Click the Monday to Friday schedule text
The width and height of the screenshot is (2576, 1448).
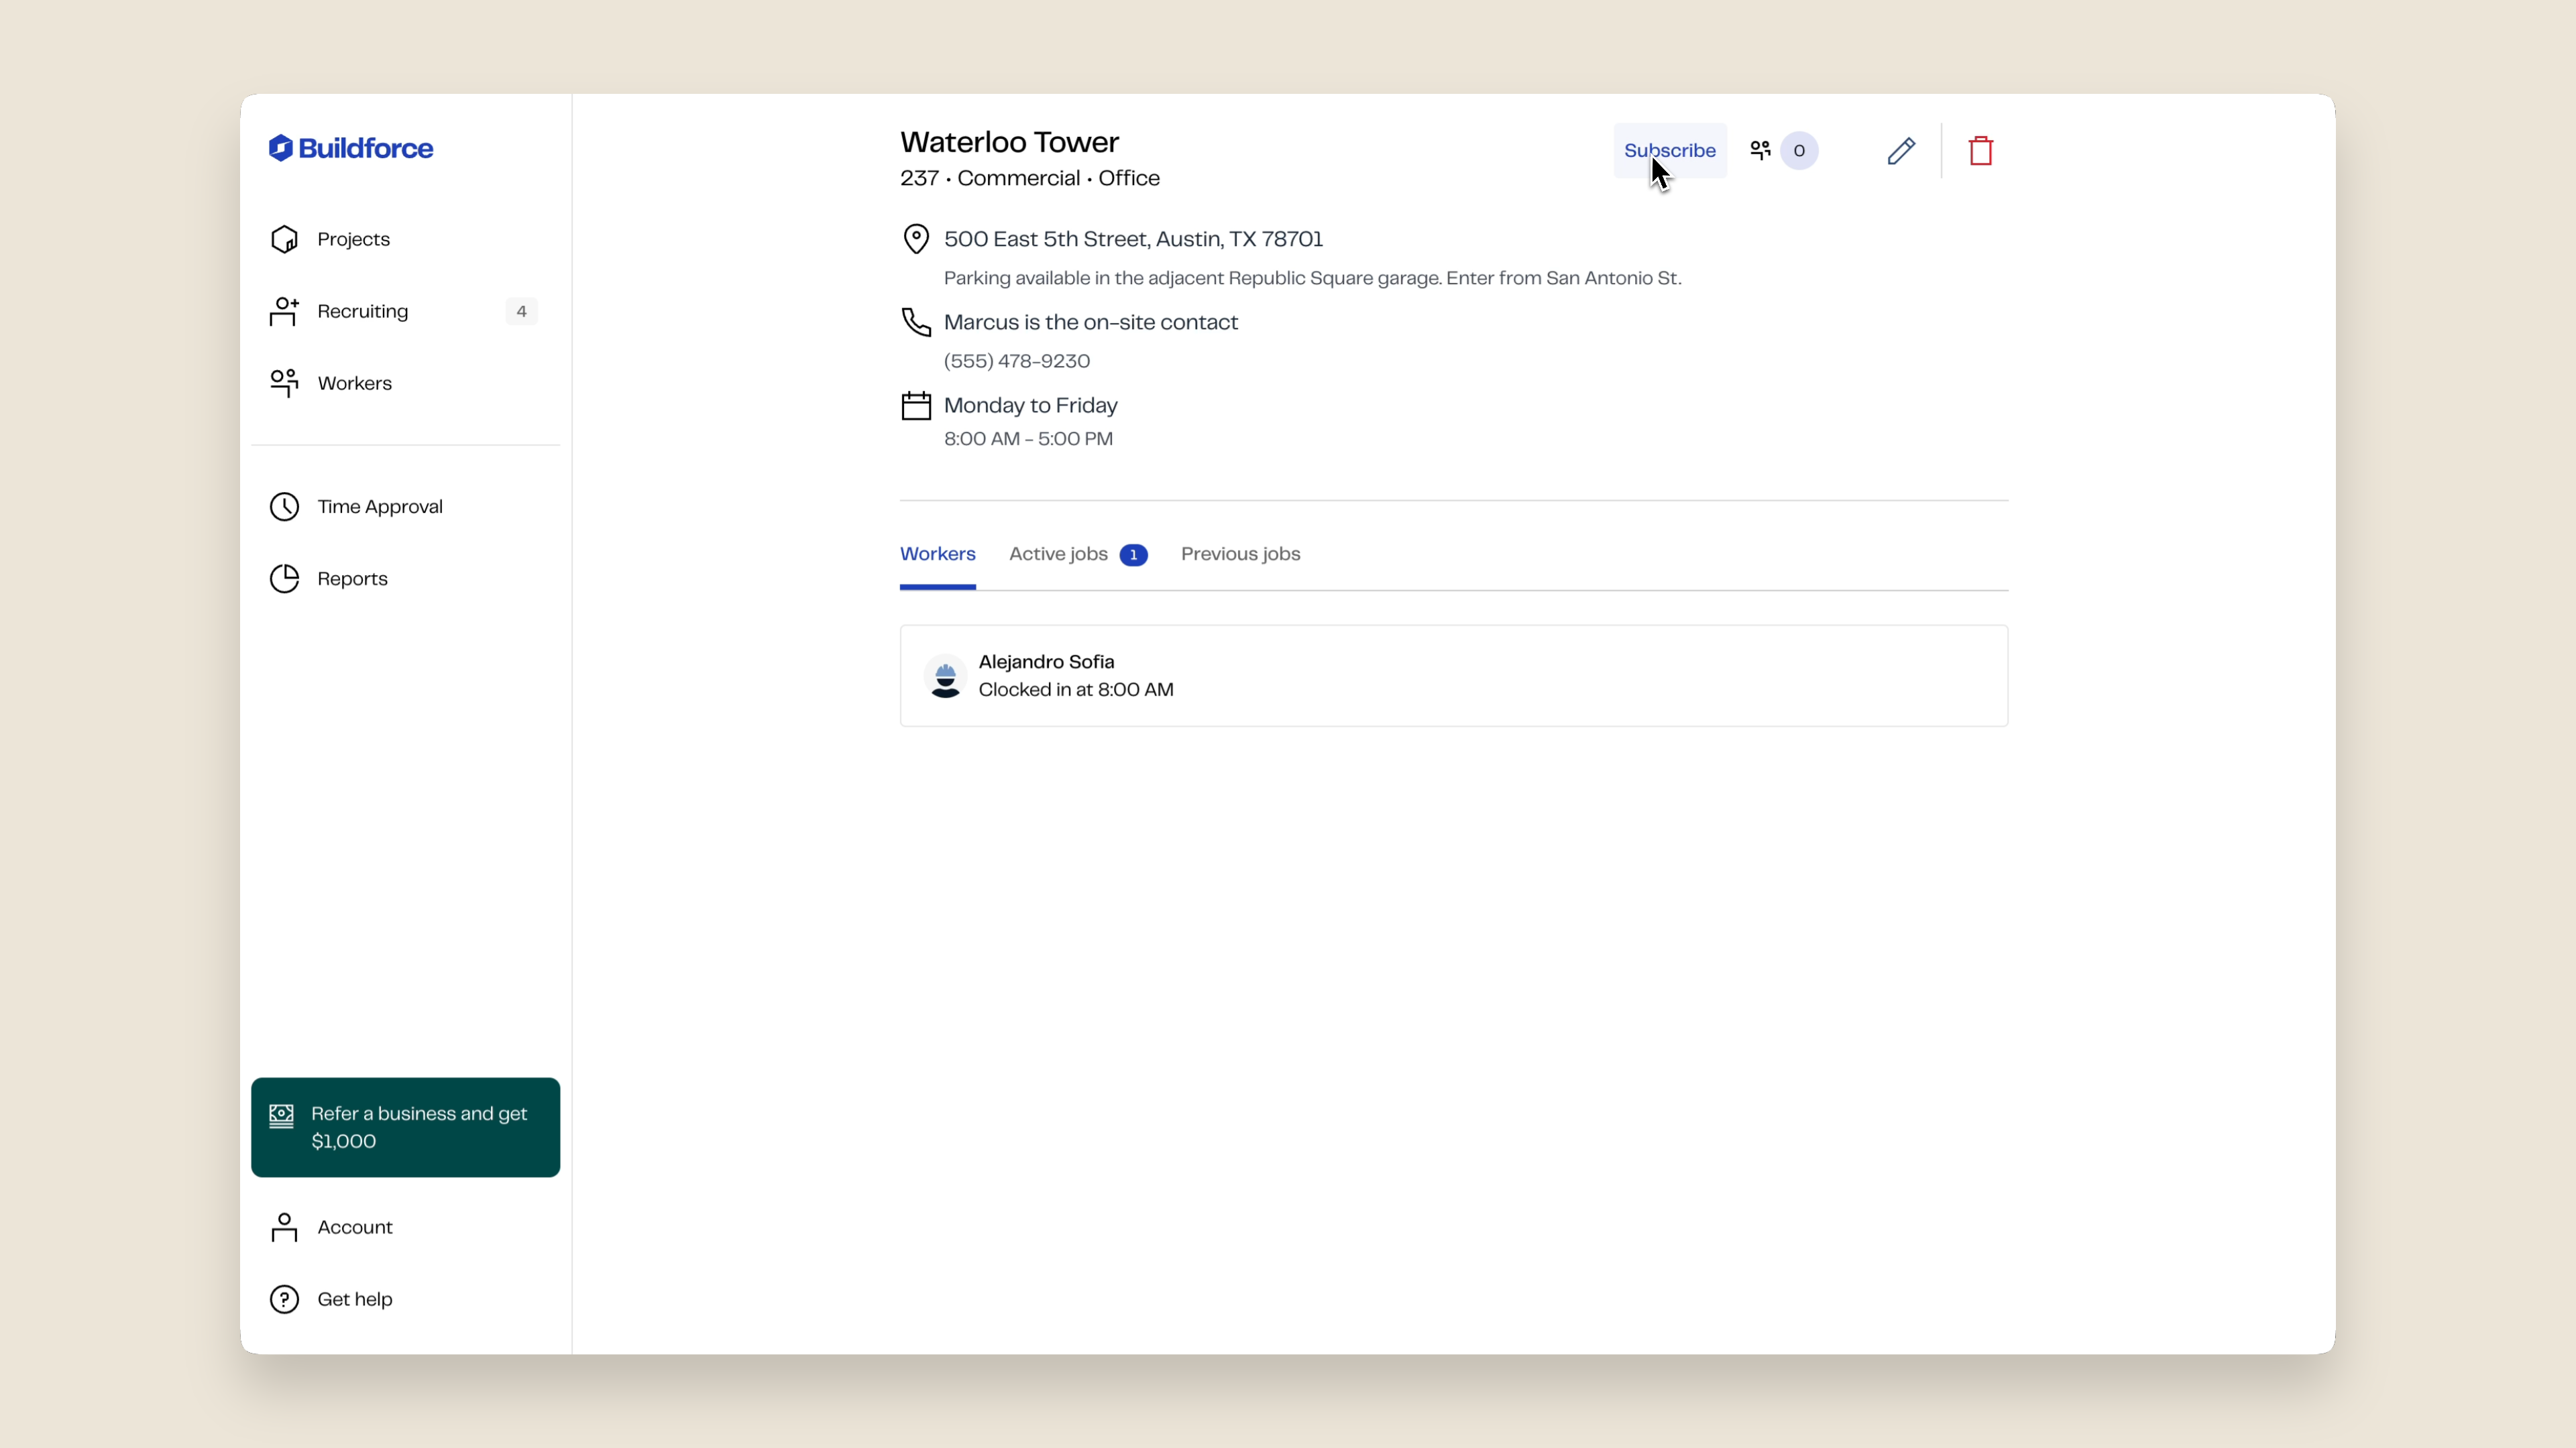(x=1031, y=405)
